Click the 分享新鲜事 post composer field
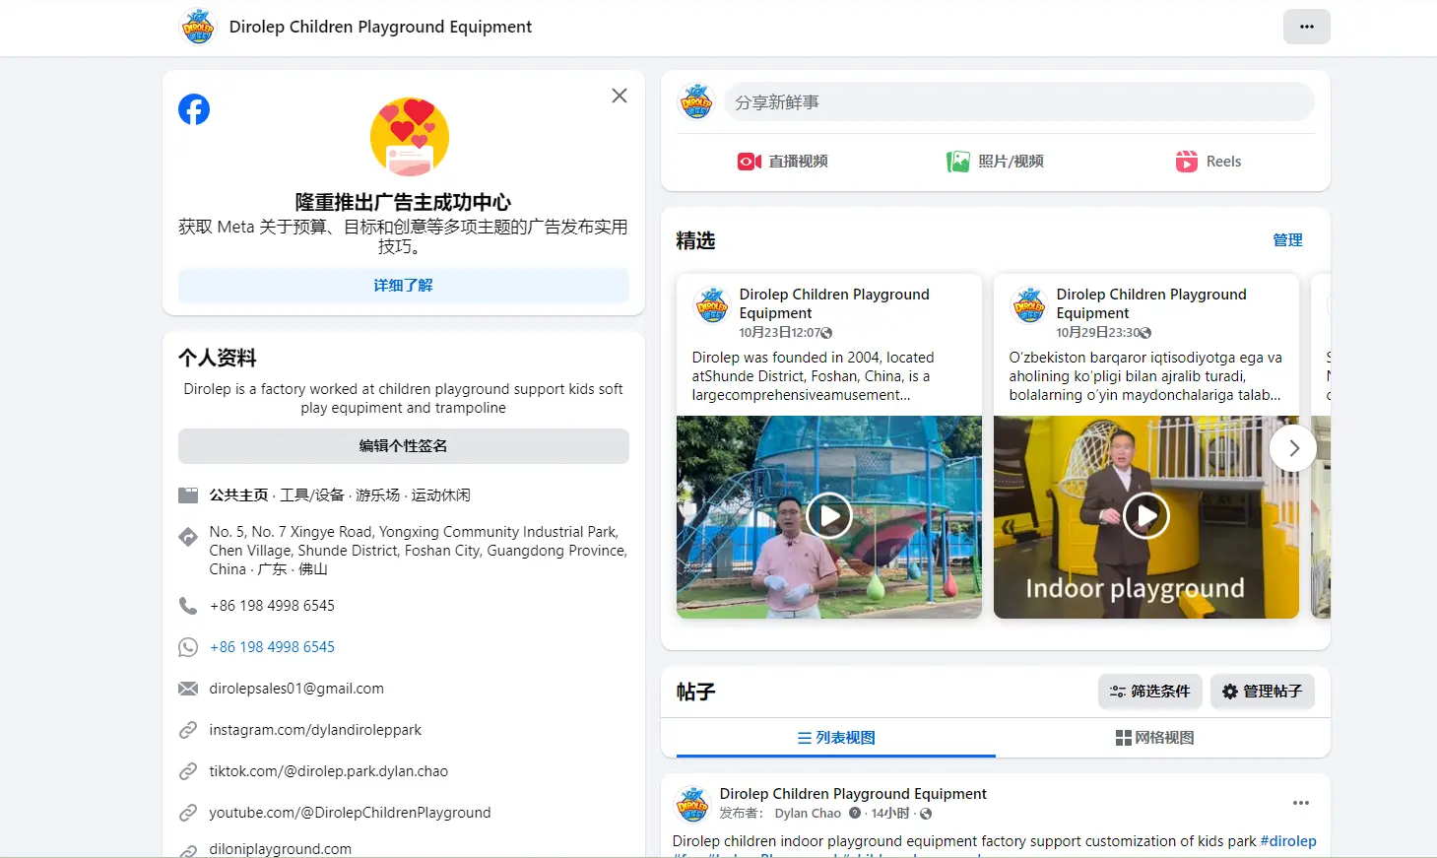 [1018, 101]
